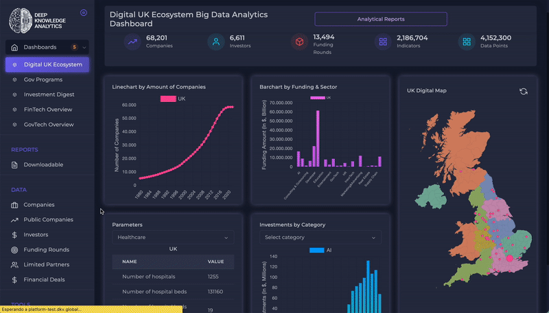This screenshot has width=549, height=313.
Task: Open the Healthcare parameters dropdown
Action: pyautogui.click(x=173, y=238)
